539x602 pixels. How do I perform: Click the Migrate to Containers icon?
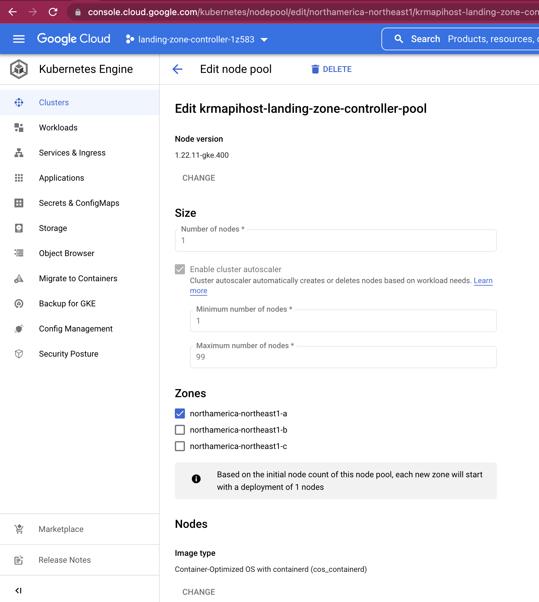(x=19, y=278)
